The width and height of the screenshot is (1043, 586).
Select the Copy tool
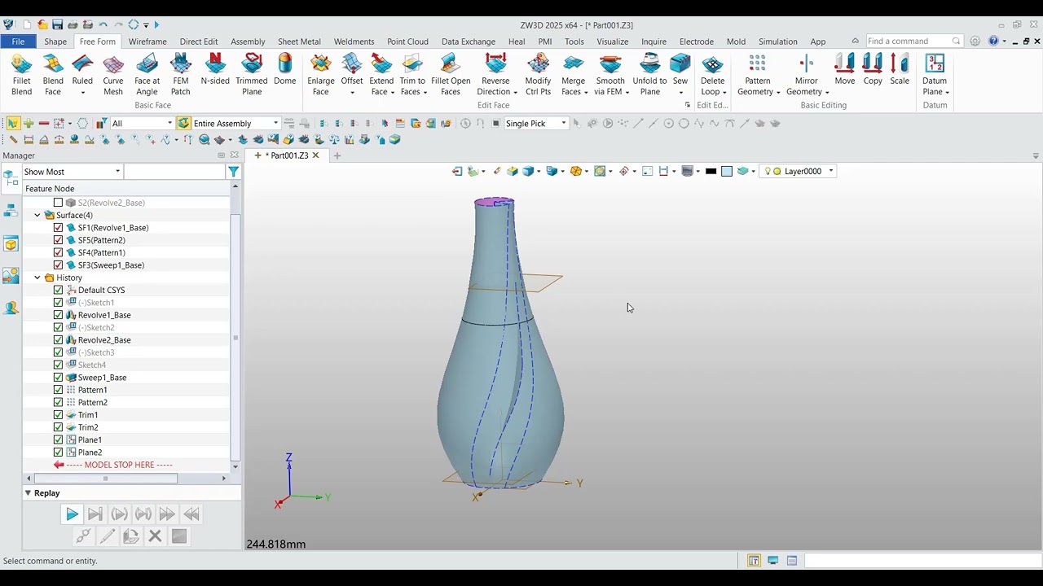(873, 70)
